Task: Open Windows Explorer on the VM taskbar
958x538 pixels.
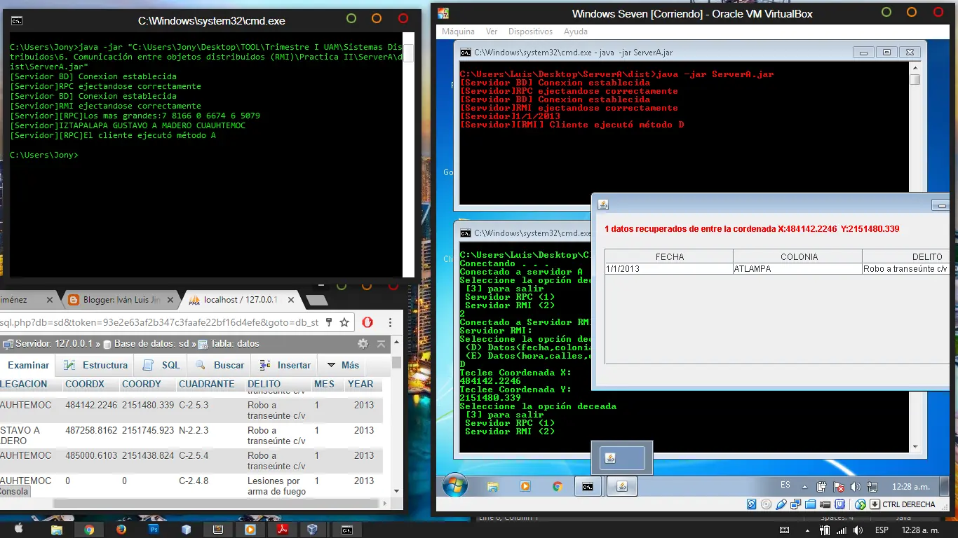Action: pyautogui.click(x=493, y=486)
